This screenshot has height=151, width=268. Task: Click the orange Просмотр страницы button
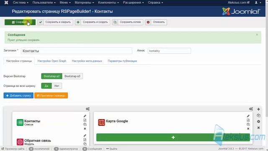51,96
